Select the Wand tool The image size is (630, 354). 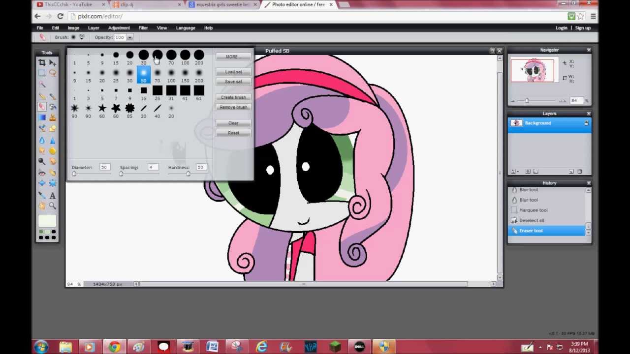coord(42,84)
